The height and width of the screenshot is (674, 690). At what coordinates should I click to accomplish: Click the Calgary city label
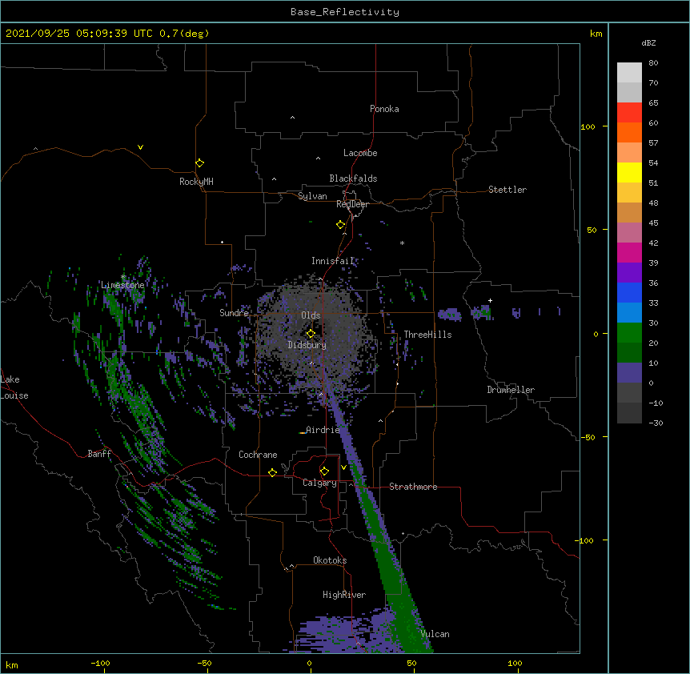coord(320,483)
